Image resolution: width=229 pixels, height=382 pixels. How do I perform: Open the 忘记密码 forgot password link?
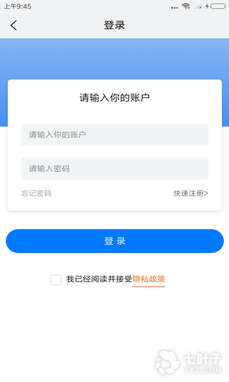36,193
